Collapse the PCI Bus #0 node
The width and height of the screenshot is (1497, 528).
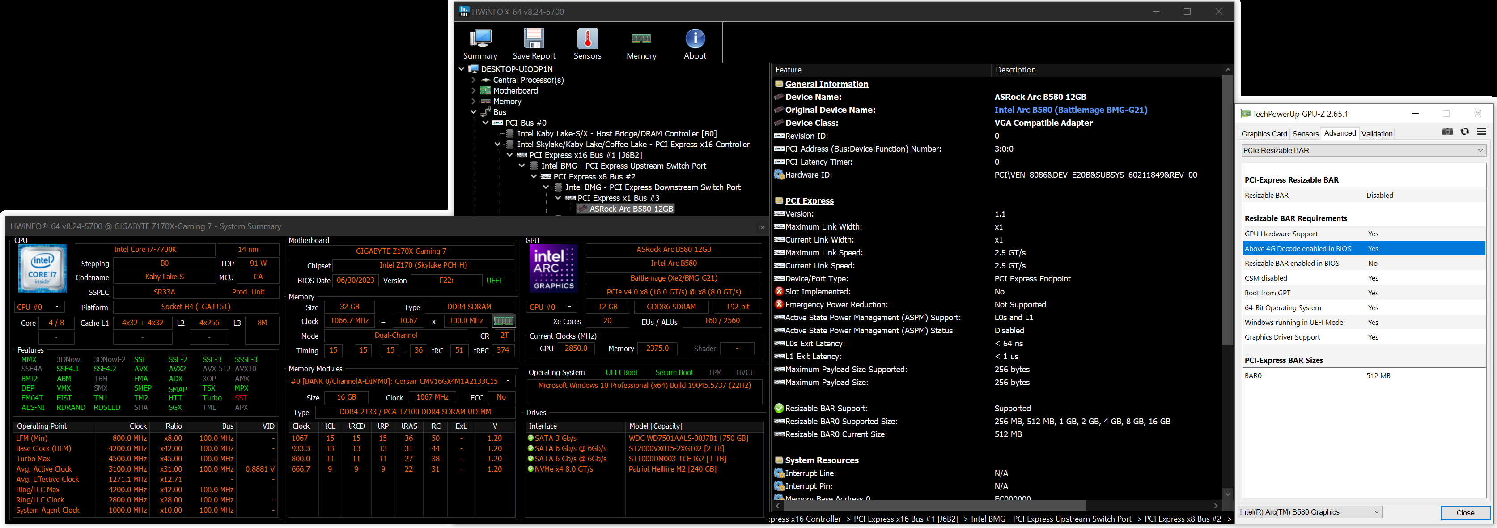tap(486, 123)
